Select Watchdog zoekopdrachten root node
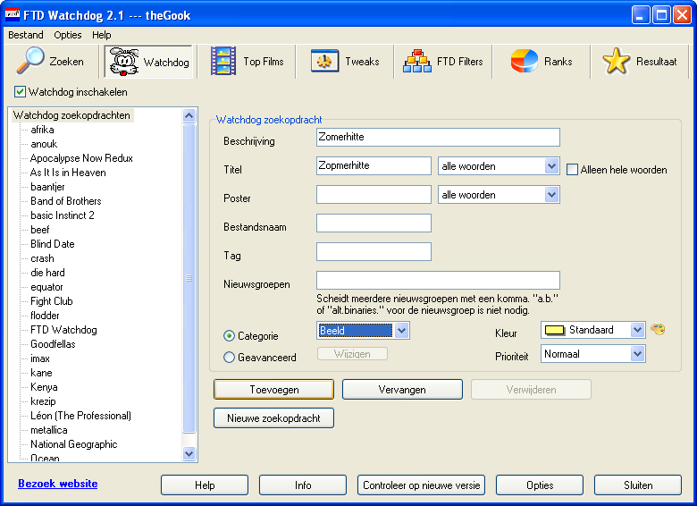The width and height of the screenshot is (697, 506). pos(71,115)
